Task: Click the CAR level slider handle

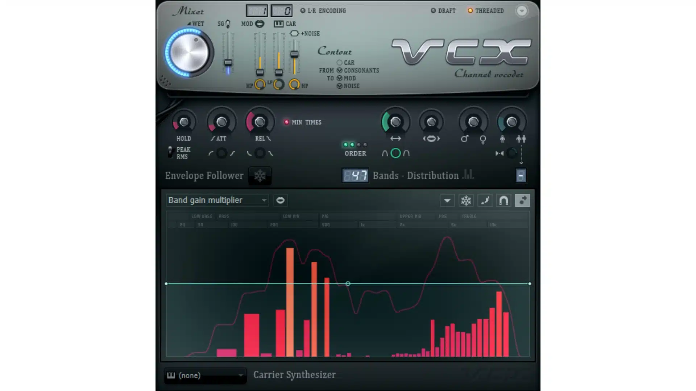Action: point(279,72)
